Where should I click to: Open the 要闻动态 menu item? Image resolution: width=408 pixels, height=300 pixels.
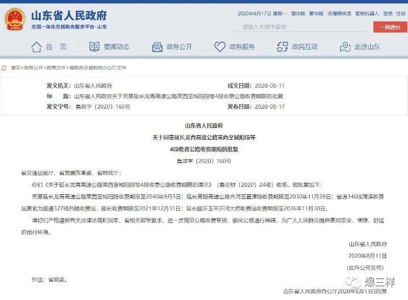pyautogui.click(x=117, y=47)
